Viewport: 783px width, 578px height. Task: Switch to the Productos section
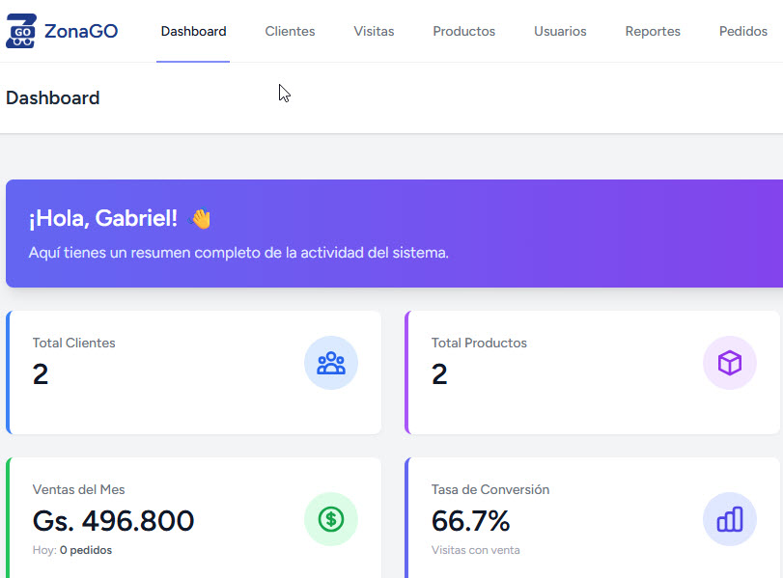(x=463, y=31)
